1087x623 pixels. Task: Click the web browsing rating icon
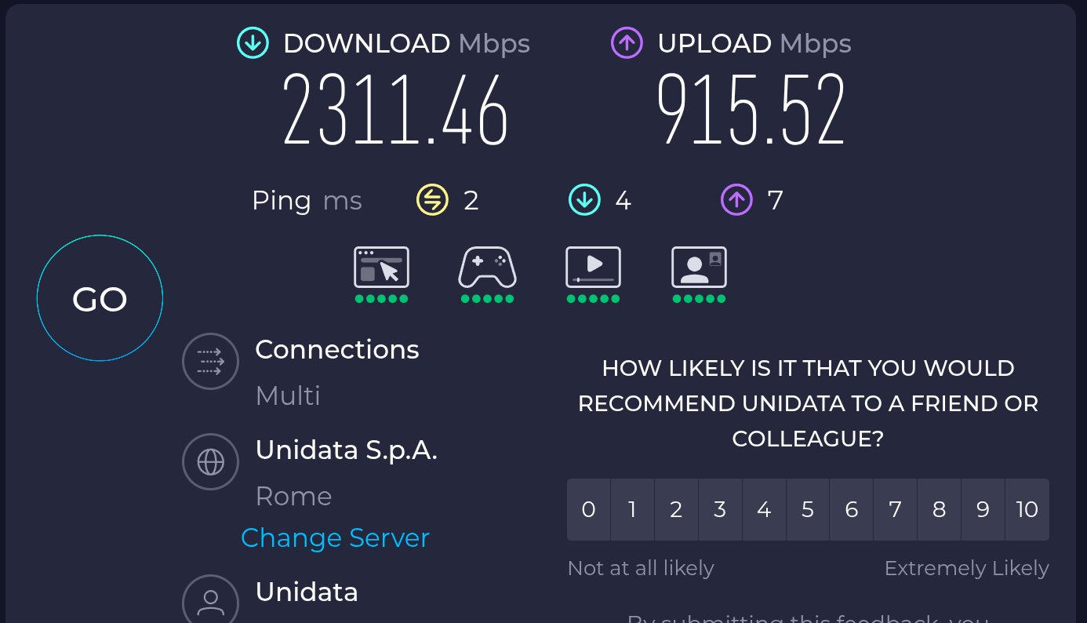pyautogui.click(x=381, y=268)
